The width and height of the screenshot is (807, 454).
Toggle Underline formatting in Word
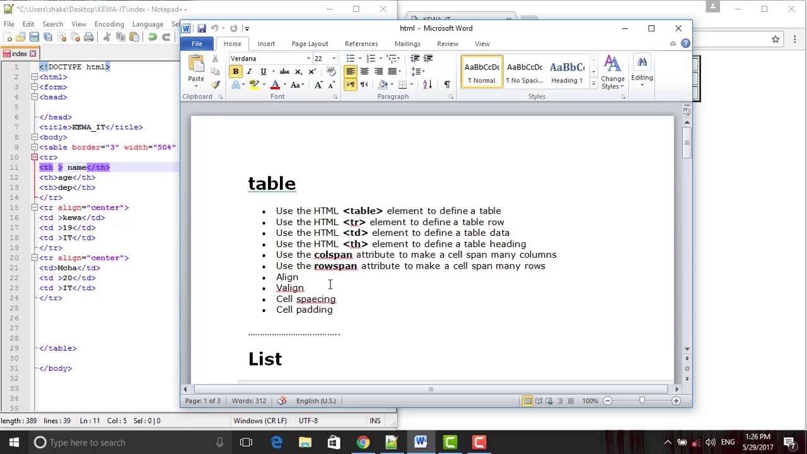(x=264, y=71)
